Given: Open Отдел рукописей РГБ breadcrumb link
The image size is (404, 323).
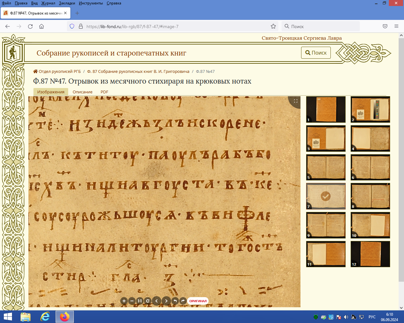Looking at the screenshot, I should 57,72.
